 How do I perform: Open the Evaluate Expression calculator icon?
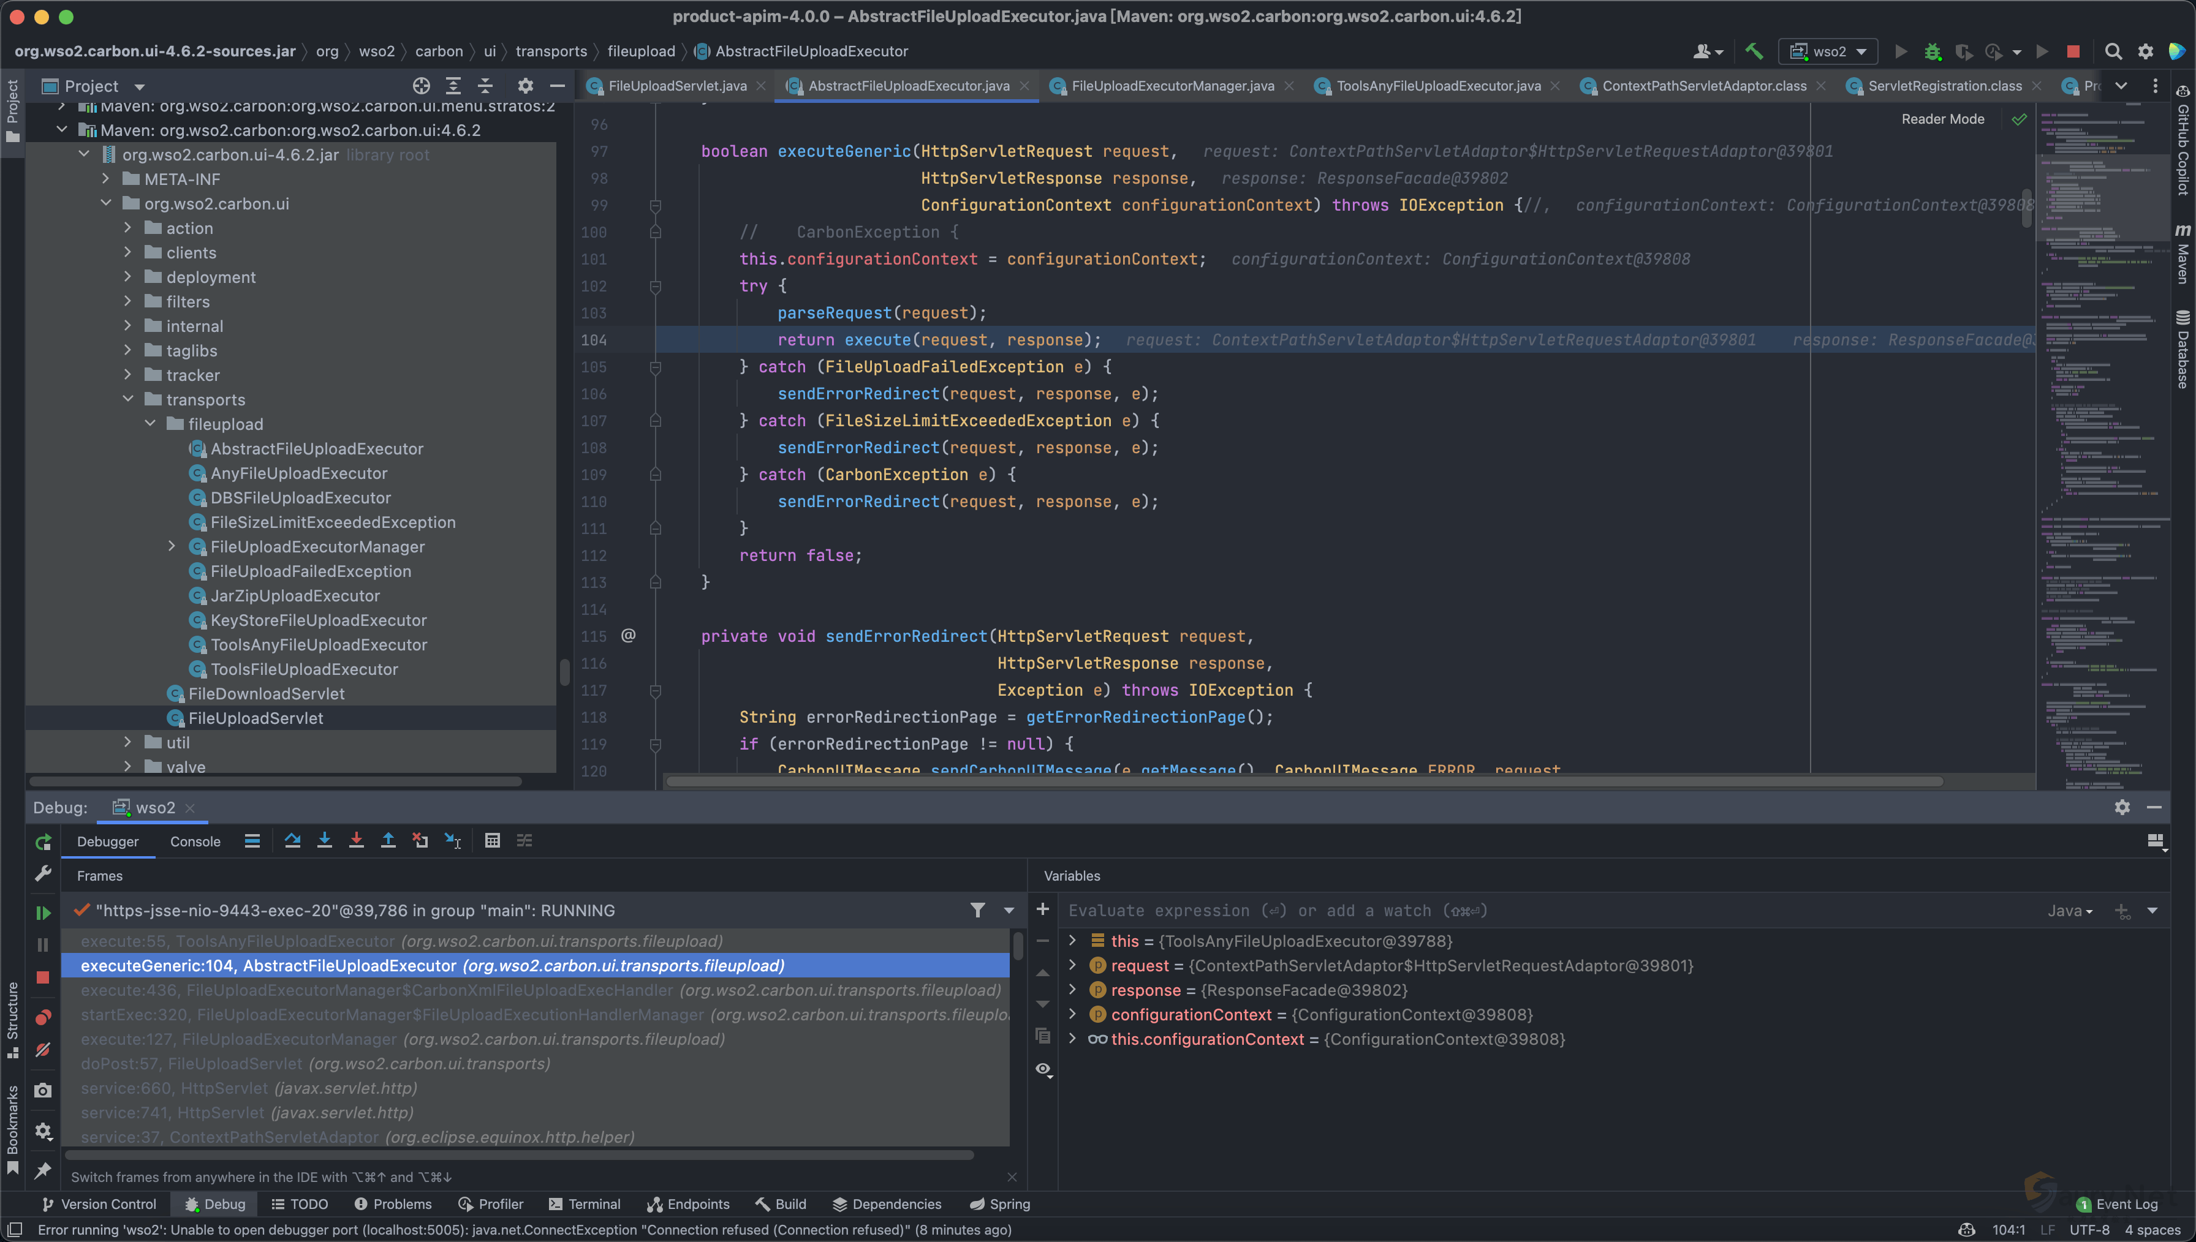coord(492,841)
